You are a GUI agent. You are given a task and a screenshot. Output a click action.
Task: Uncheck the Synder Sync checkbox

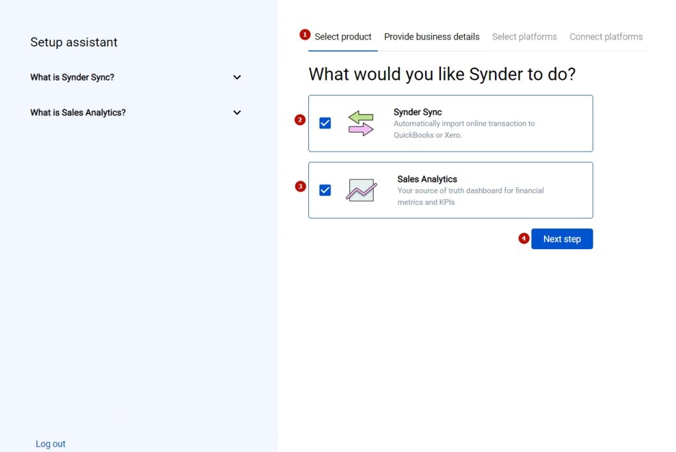pyautogui.click(x=325, y=123)
